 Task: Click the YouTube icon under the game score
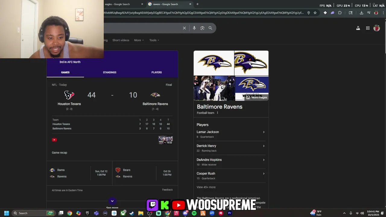click(x=54, y=140)
